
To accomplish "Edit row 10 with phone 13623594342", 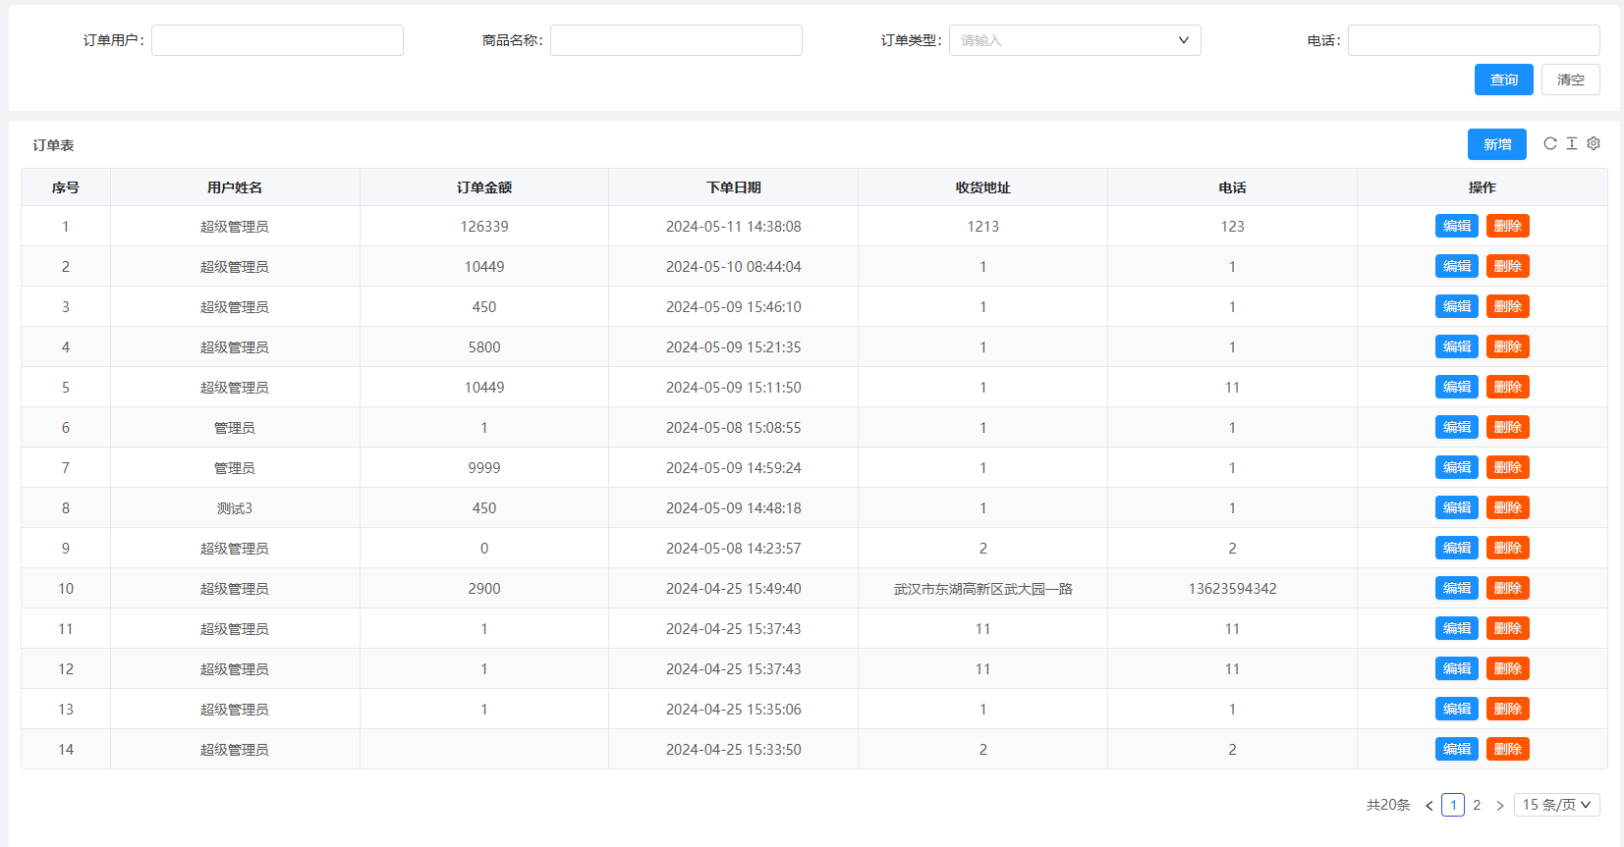I will click(x=1457, y=588).
